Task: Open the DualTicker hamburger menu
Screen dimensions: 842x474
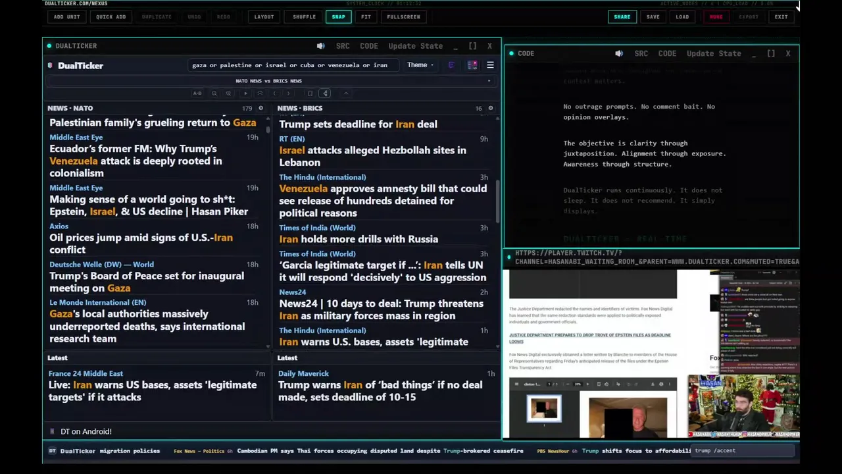Action: pyautogui.click(x=490, y=65)
